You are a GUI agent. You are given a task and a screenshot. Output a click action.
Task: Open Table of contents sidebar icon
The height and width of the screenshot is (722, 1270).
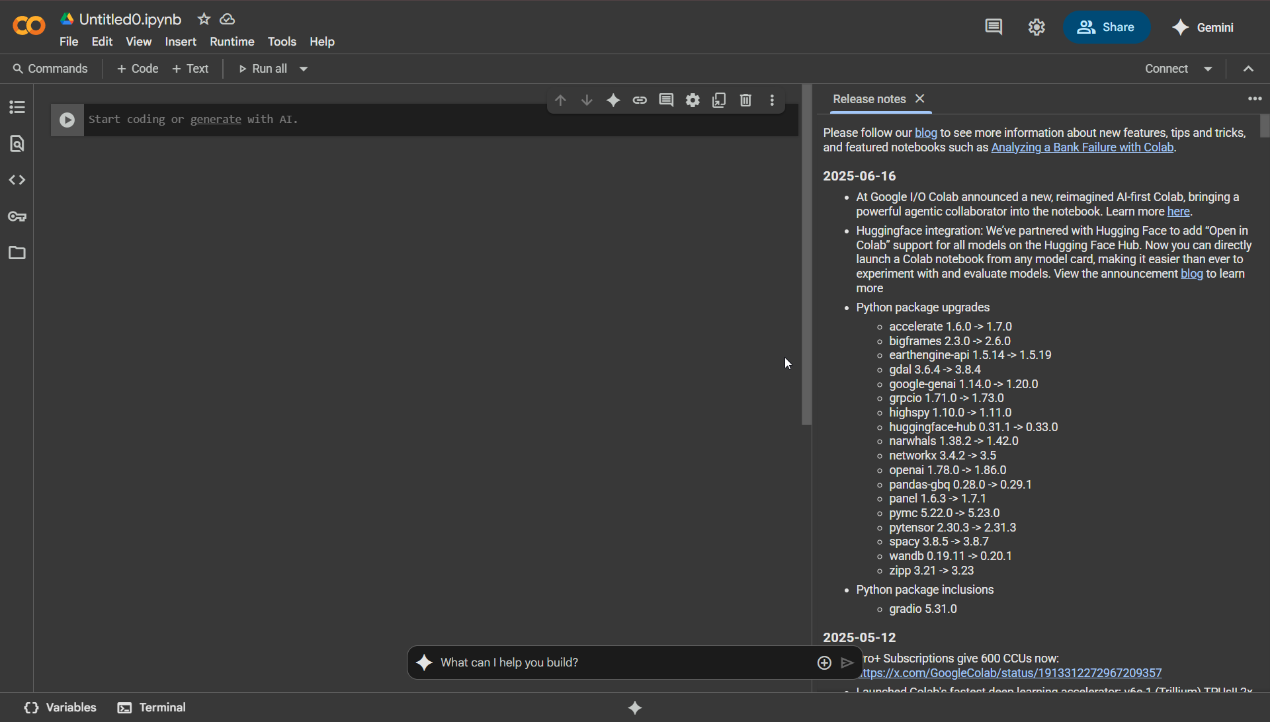[x=17, y=106]
